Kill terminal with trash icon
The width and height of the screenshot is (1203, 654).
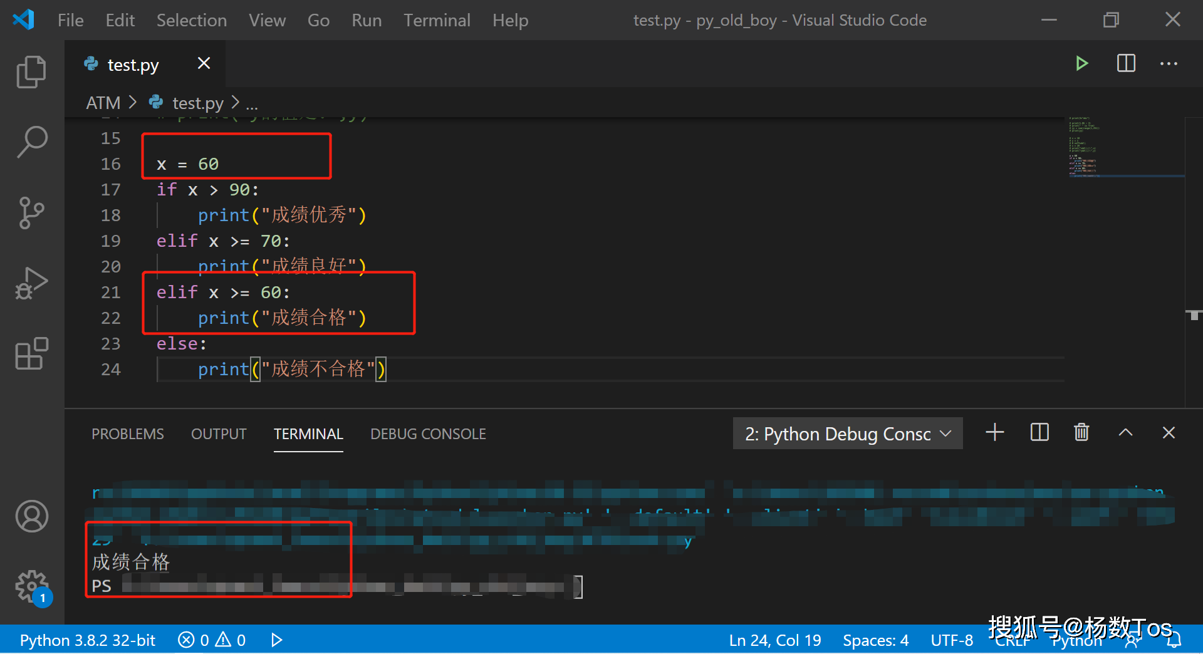(x=1081, y=433)
